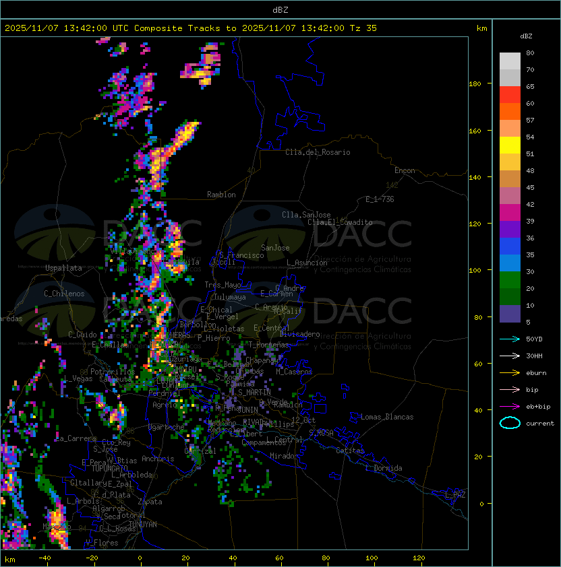Click the pink bip arrow in legend
The width and height of the screenshot is (561, 567).
pos(510,389)
